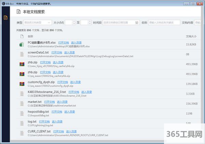Click 打开文档 link for customcfg_dyqh.zip
The width and height of the screenshot is (205, 144).
63,82
